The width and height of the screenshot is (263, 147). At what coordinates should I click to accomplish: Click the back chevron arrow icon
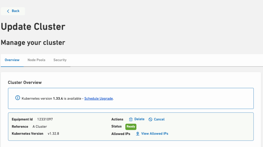8,11
